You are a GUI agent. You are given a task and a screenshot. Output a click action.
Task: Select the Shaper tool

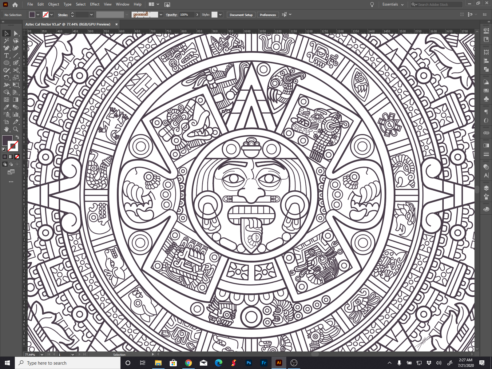tap(6, 70)
